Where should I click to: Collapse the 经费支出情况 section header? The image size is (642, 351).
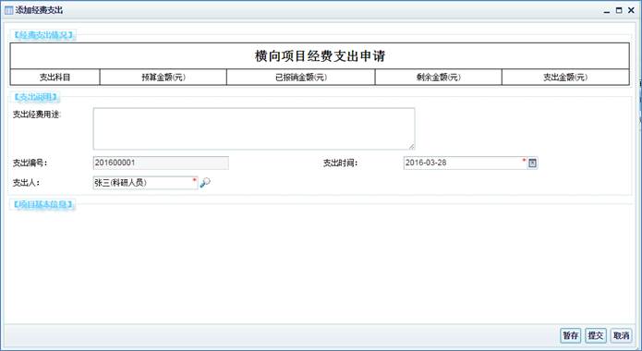pos(43,35)
